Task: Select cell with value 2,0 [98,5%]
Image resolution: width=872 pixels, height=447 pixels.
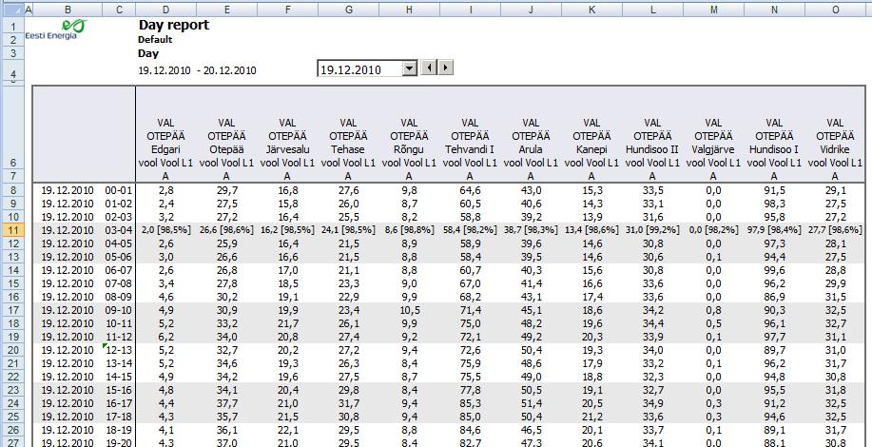Action: pos(165,230)
